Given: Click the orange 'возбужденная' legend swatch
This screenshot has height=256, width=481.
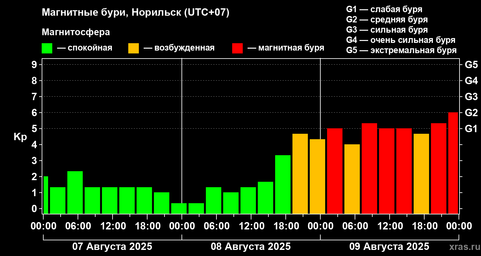Looking at the screenshot, I should pos(133,48).
